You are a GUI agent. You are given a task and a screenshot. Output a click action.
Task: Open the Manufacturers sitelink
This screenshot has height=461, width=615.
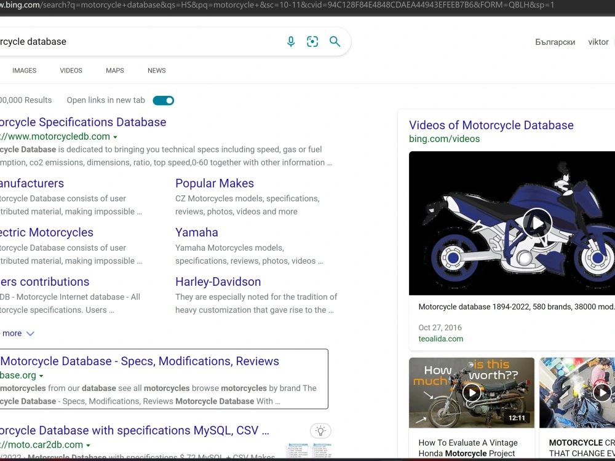point(32,183)
